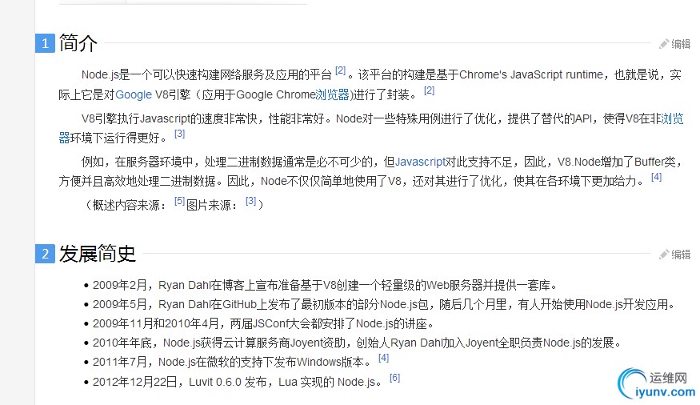Click reference [5] after 概述内容来源
Image resolution: width=700 pixels, height=405 pixels.
pos(179,201)
